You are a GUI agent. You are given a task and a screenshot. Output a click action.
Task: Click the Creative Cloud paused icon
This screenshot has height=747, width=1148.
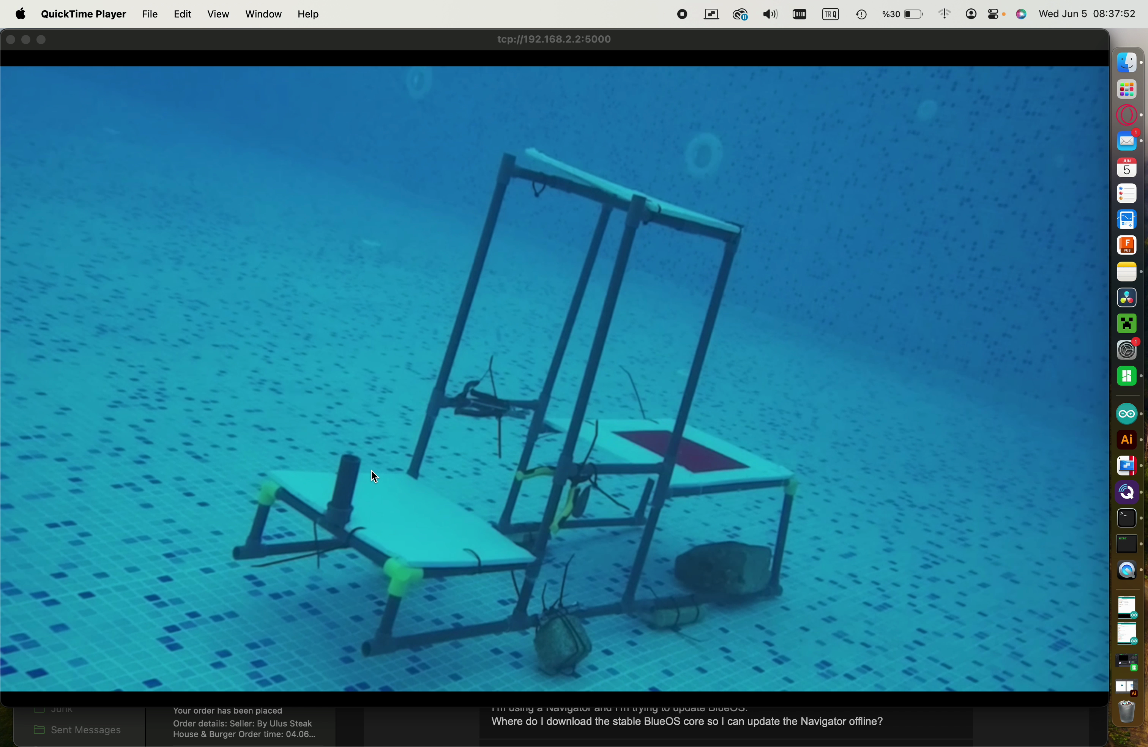point(740,15)
